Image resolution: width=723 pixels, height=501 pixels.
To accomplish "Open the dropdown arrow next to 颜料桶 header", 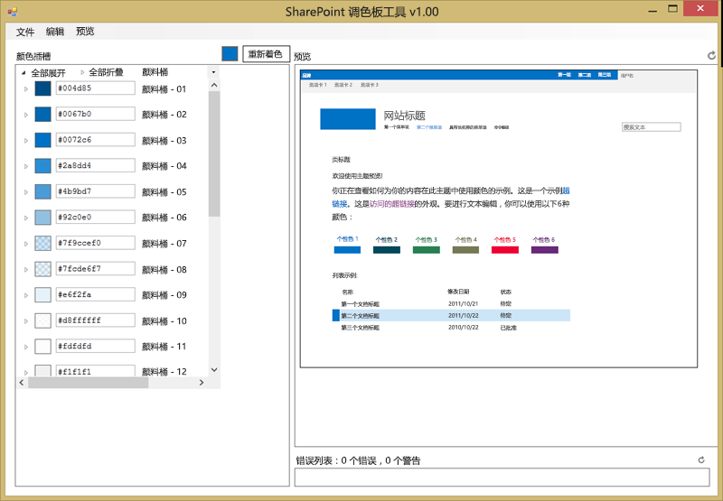I will point(213,72).
